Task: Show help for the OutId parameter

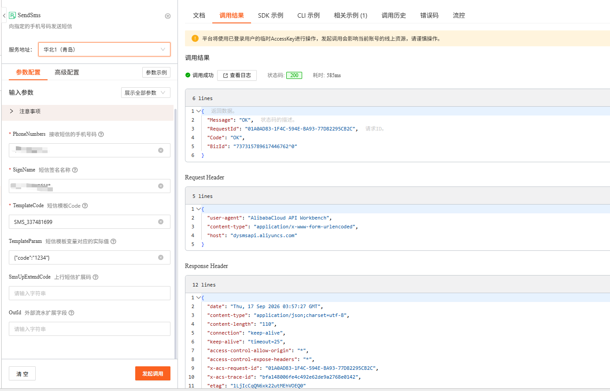Action: (71, 313)
